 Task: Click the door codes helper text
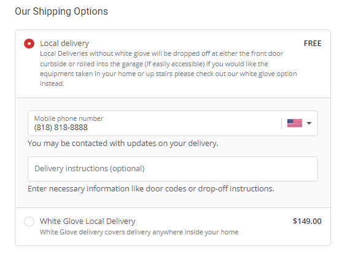[150, 189]
